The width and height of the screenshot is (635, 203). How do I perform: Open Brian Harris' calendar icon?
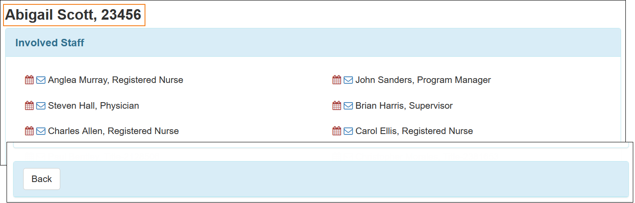click(x=337, y=105)
